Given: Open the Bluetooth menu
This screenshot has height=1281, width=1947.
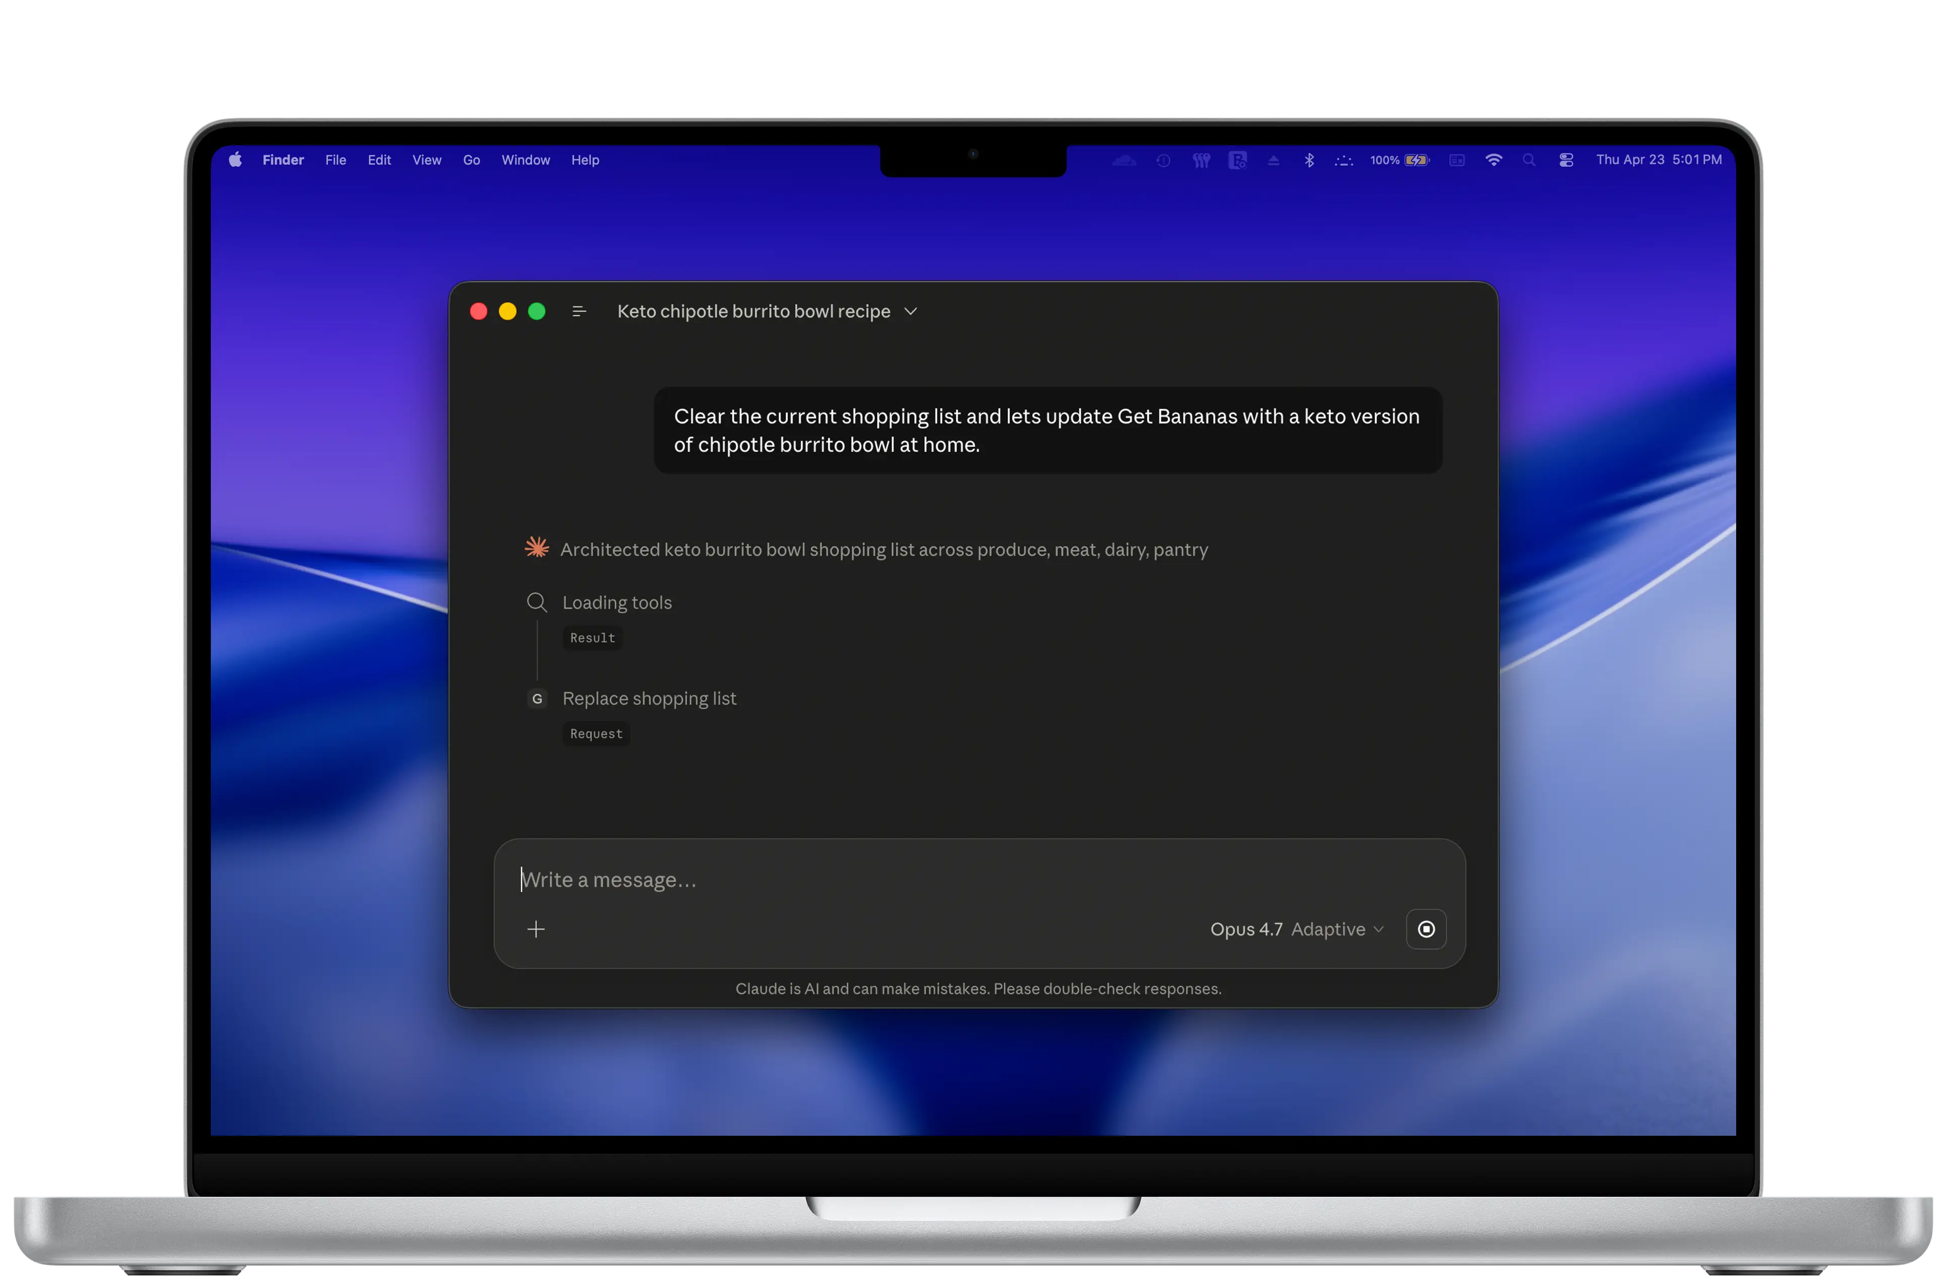Looking at the screenshot, I should [1309, 160].
